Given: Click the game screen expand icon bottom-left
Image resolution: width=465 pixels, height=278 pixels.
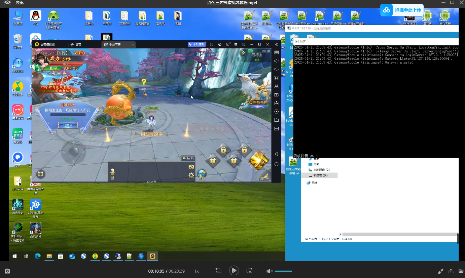Looking at the screenshot, I should tap(41, 174).
